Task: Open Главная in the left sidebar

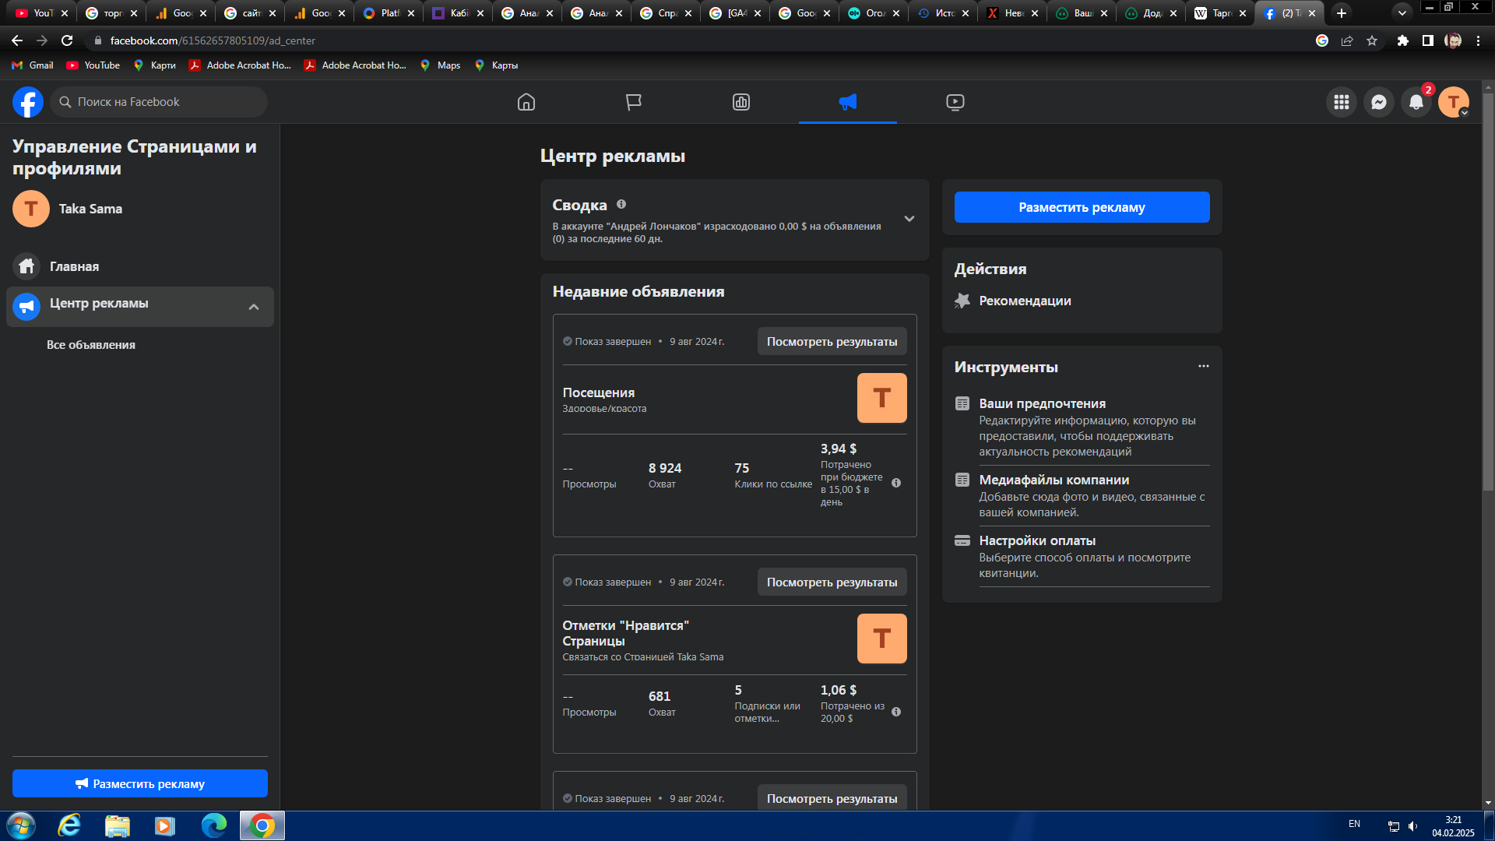Action: pos(140,266)
